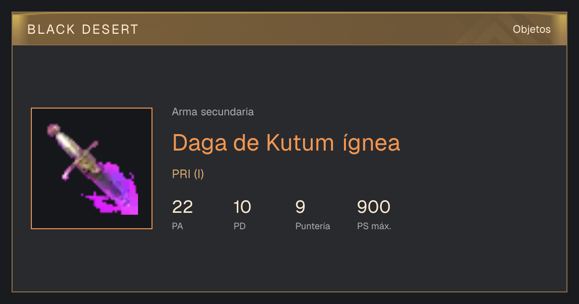The width and height of the screenshot is (579, 304).
Task: Open the Objetos section link
Action: pos(532,29)
